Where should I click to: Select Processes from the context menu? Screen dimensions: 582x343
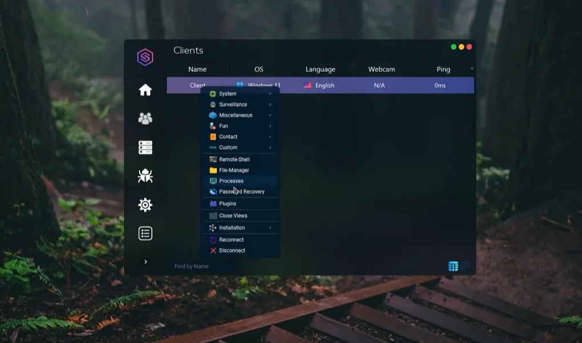231,181
